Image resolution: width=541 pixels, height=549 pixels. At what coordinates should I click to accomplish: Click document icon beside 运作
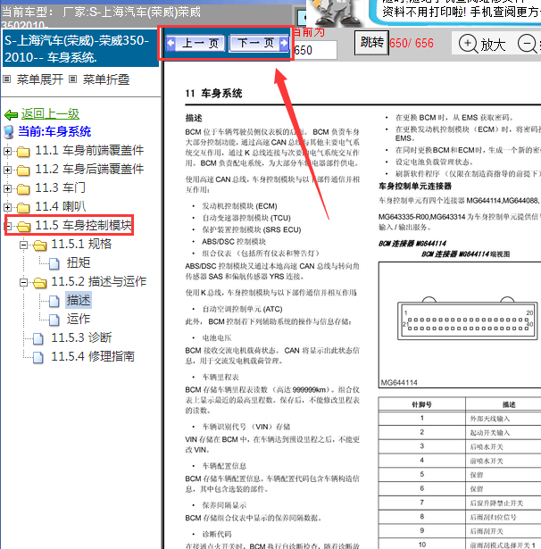click(54, 320)
